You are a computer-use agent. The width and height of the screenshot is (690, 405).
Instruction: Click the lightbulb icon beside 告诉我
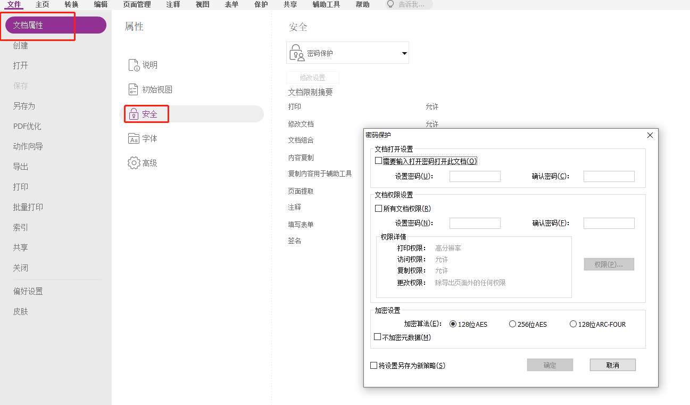pos(391,4)
